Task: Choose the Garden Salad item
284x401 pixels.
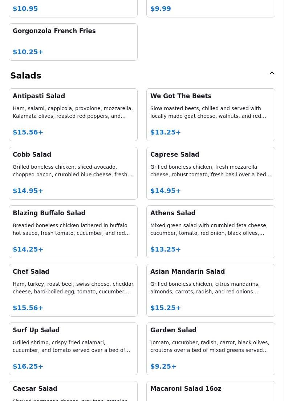Action: [x=211, y=349]
